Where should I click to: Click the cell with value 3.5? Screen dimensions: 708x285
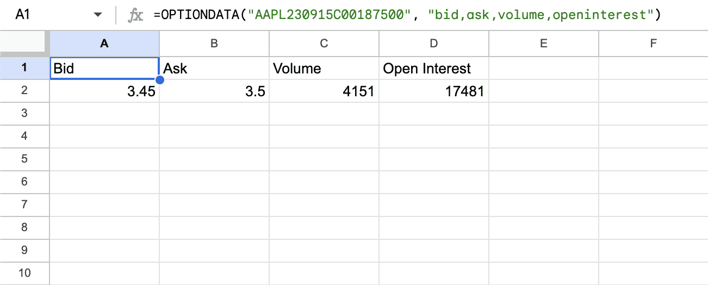214,91
